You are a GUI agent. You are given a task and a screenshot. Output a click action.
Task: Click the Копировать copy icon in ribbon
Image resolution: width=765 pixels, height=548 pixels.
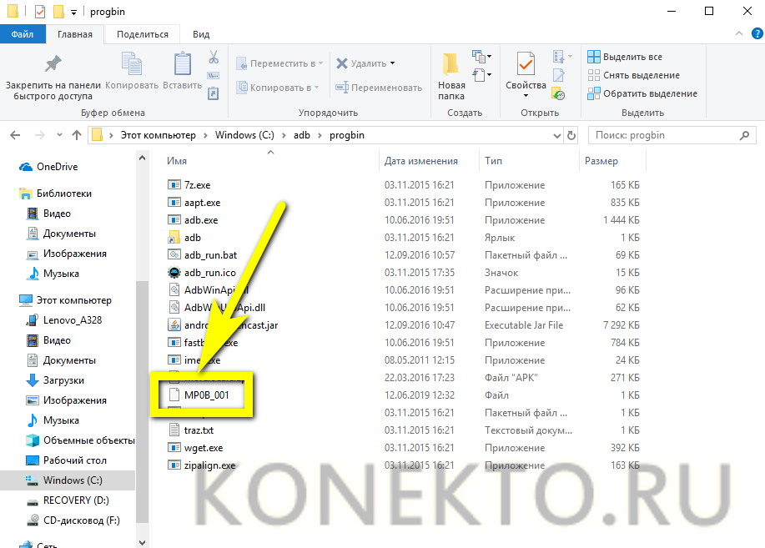(132, 66)
